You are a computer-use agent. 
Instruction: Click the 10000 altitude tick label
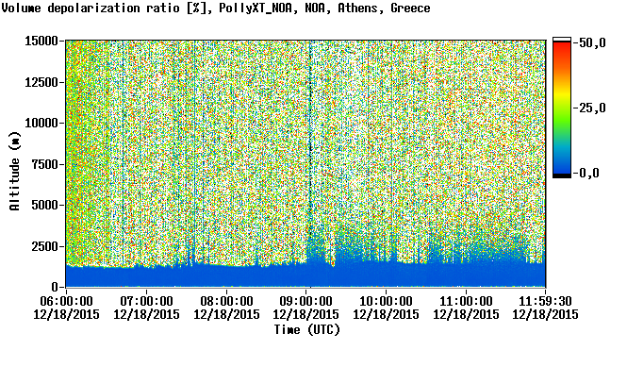tap(41, 123)
